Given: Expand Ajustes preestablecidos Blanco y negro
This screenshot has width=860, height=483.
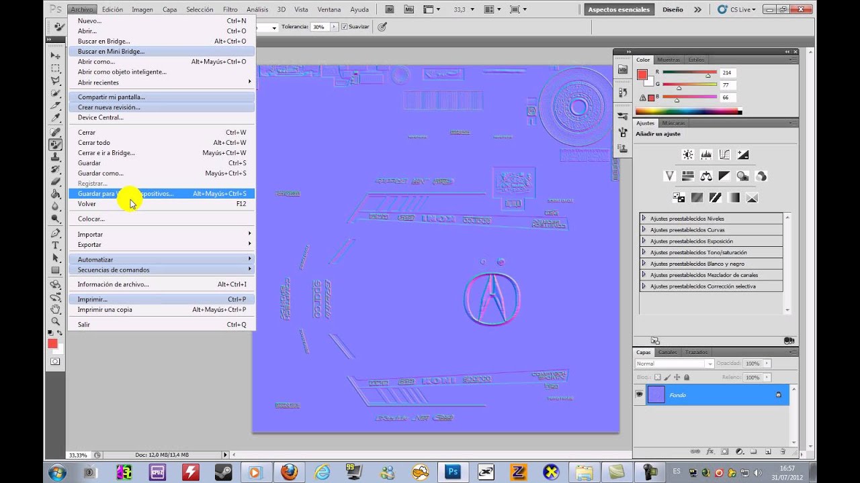Looking at the screenshot, I should click(x=644, y=264).
